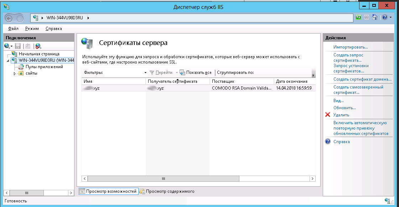
Task: Select the сайты folder in the tree
Action: 31,73
